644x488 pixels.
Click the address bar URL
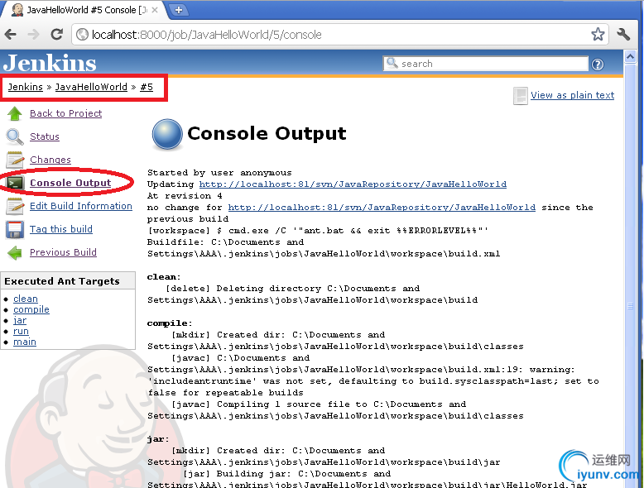pyautogui.click(x=207, y=35)
